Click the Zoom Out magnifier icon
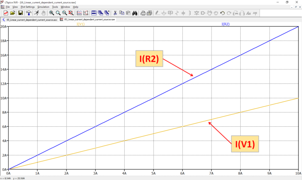The width and height of the screenshot is (302, 180). 64,13
